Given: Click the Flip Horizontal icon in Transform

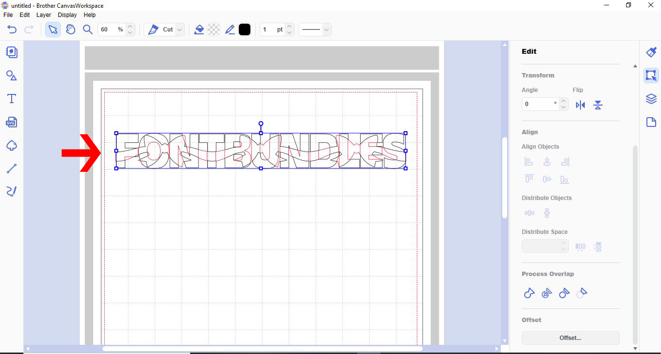Looking at the screenshot, I should point(580,105).
